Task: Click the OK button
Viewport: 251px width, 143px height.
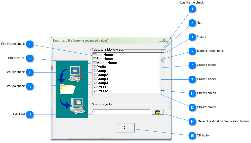Action: pos(125,128)
